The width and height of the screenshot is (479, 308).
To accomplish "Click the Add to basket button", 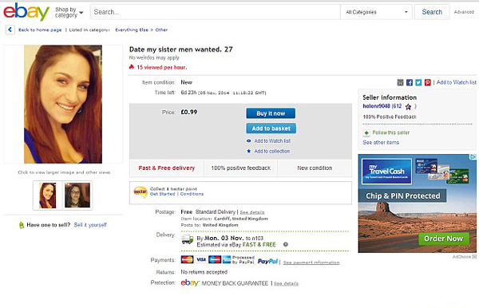I will [271, 128].
